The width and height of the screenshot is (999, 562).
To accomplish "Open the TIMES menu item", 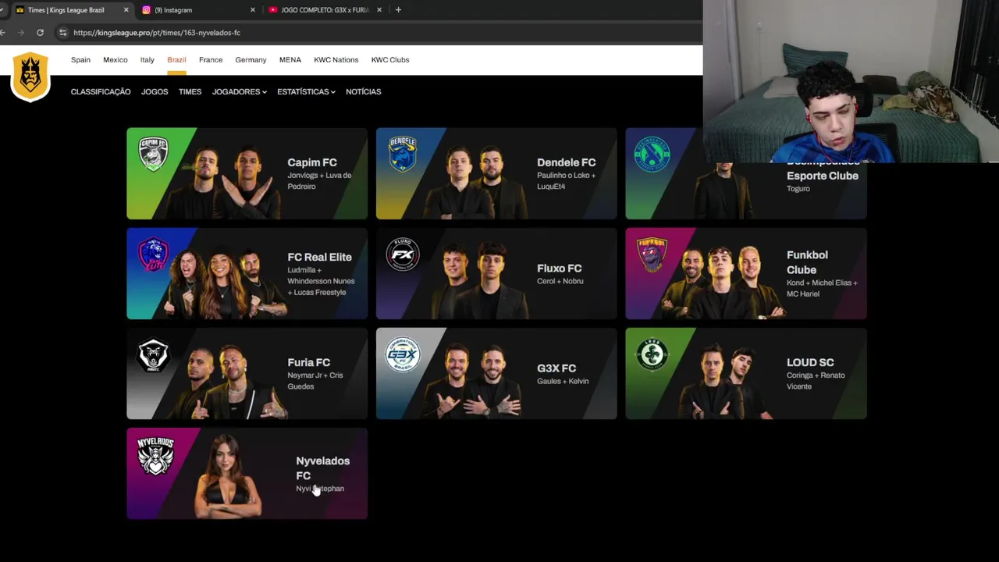I will click(190, 92).
